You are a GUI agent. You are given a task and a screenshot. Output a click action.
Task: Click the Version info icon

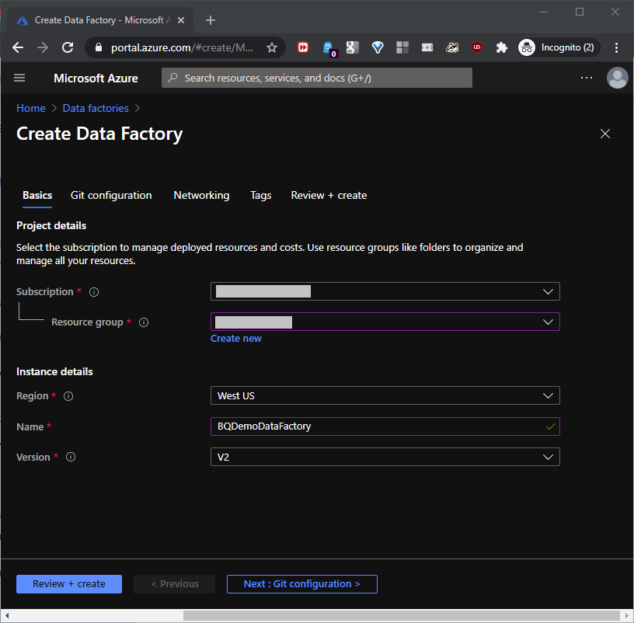coord(71,458)
